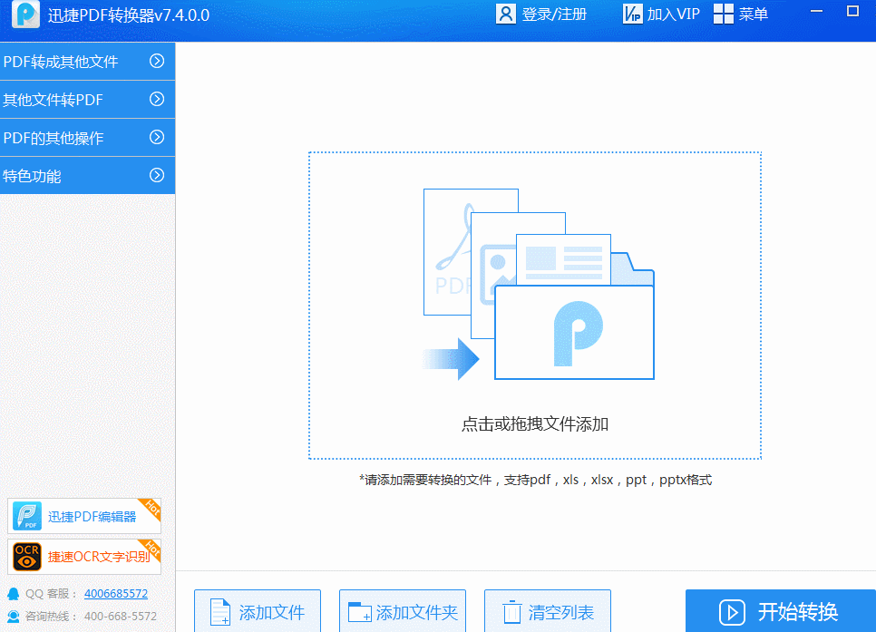Open 特色功能 category
876x632 pixels.
pos(87,176)
